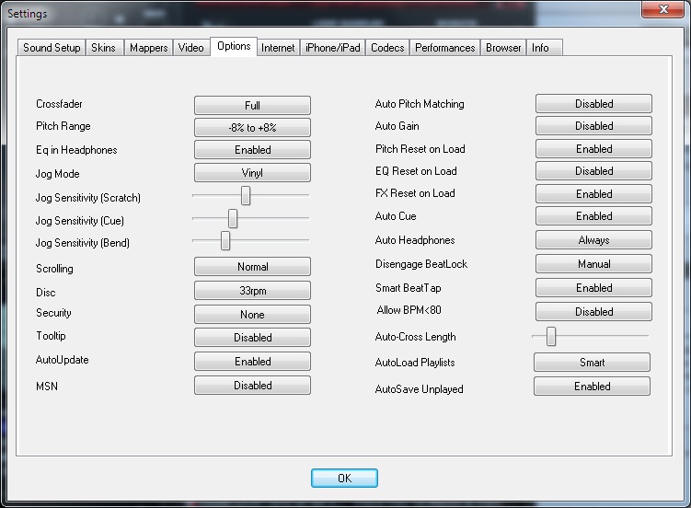
Task: Change Pitch Range -8% to +8% setting
Action: tap(252, 127)
